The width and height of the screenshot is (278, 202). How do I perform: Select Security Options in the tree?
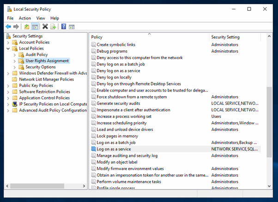(x=41, y=67)
